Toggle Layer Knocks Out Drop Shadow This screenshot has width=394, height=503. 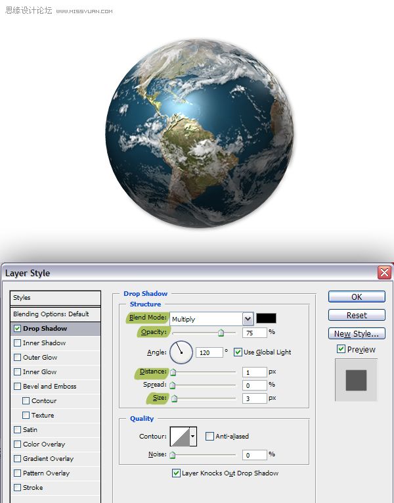176,473
